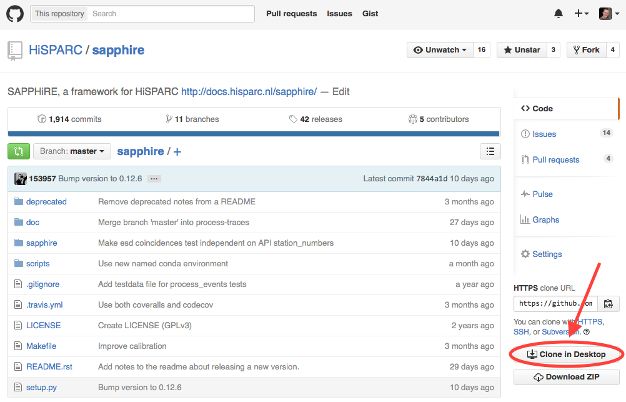Open the clone help question icon
This screenshot has width=626, height=402.
pyautogui.click(x=587, y=332)
